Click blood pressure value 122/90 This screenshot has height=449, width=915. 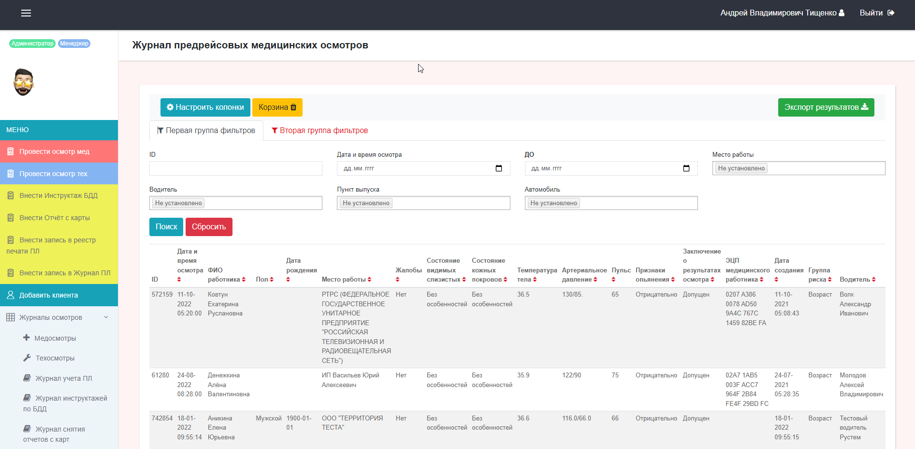click(x=572, y=375)
